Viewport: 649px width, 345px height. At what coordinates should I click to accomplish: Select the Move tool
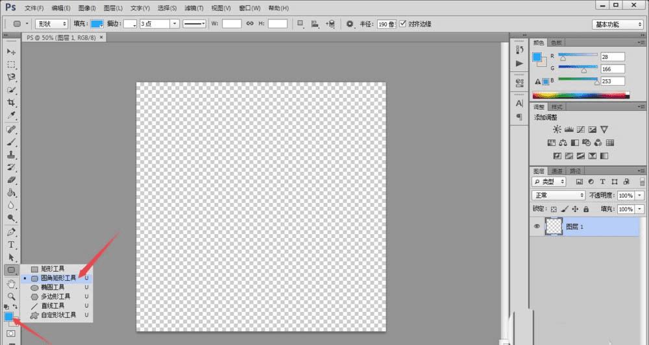pyautogui.click(x=11, y=52)
